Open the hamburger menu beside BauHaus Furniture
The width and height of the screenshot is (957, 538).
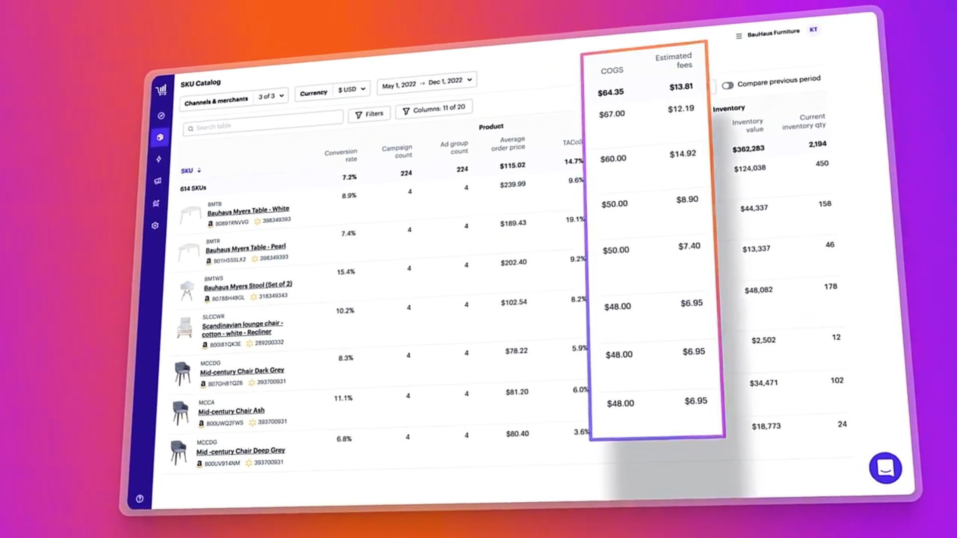[x=739, y=36]
